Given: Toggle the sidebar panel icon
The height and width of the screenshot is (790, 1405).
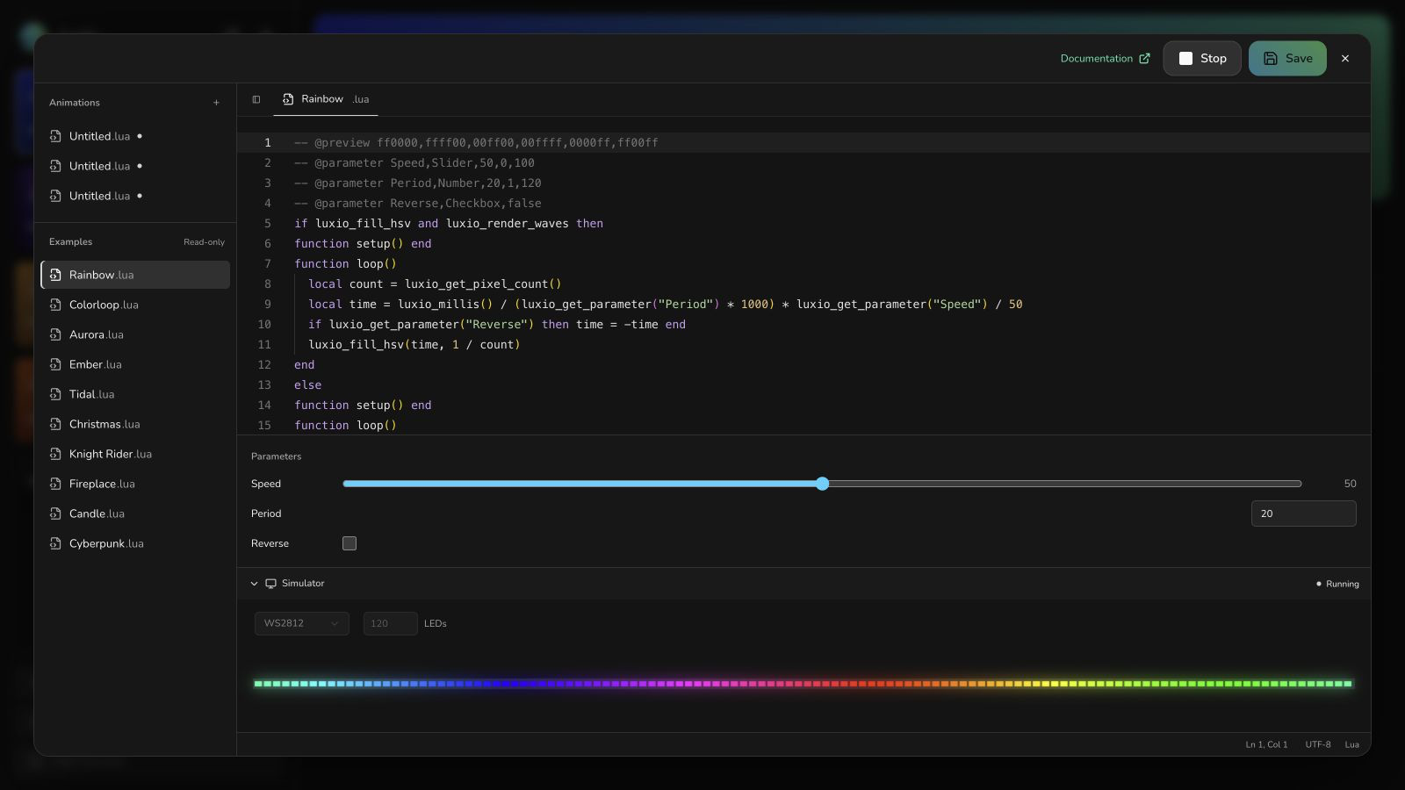Looking at the screenshot, I should (256, 99).
